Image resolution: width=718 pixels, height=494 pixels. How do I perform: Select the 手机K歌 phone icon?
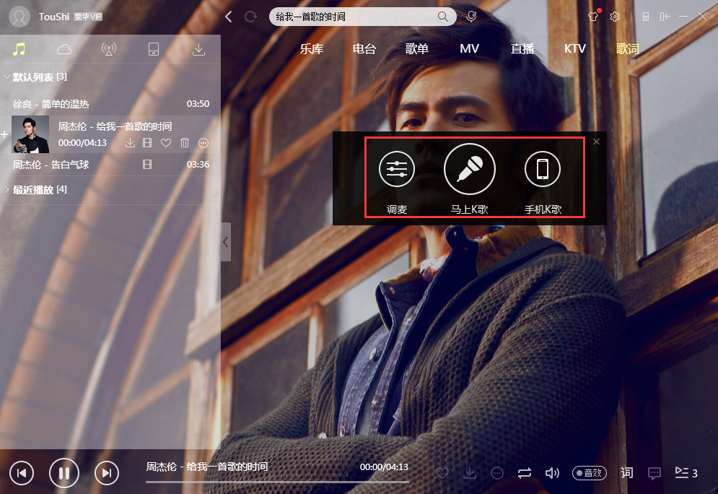pyautogui.click(x=543, y=170)
